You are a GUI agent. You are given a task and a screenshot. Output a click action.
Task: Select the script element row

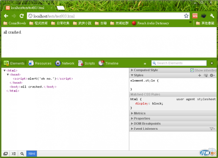(43, 79)
